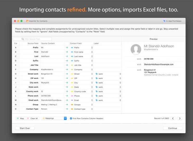
Task: Click the contact avatar placeholder in Preview
Action: coord(136,49)
